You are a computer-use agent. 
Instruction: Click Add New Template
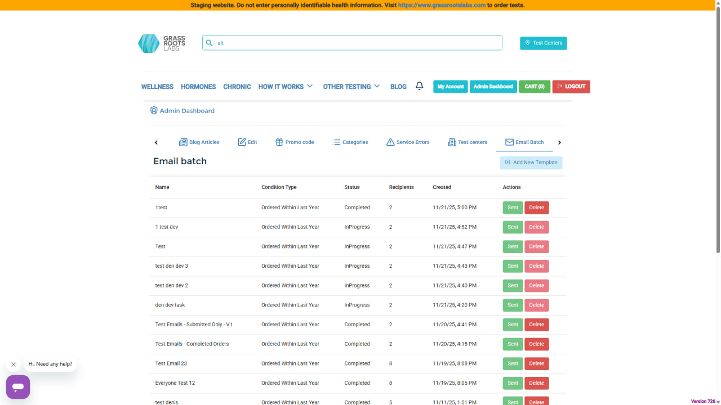531,163
